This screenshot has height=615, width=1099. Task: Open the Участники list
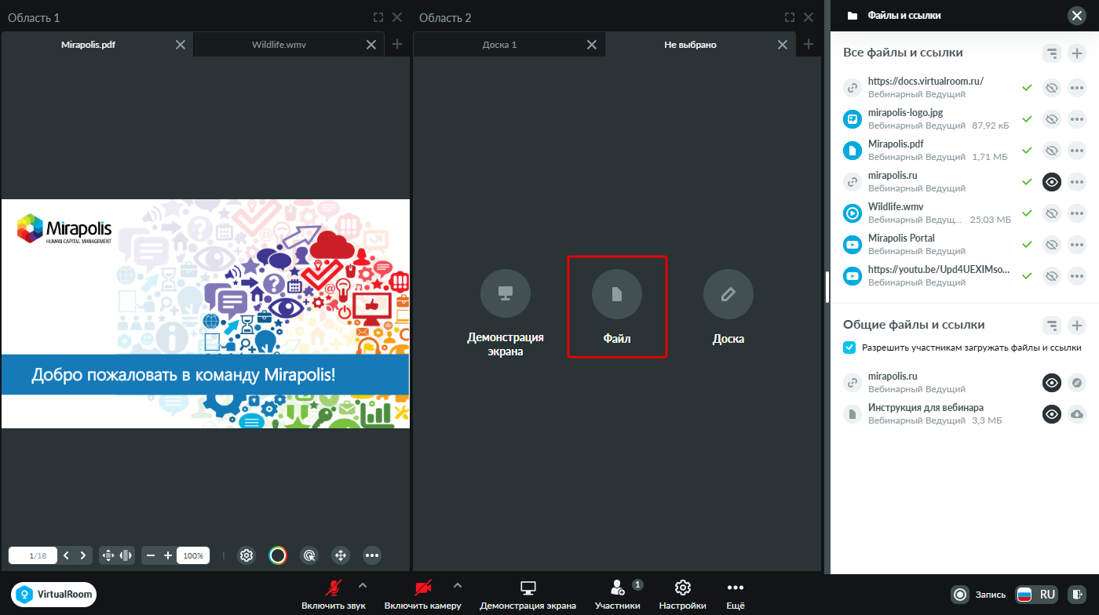click(618, 595)
